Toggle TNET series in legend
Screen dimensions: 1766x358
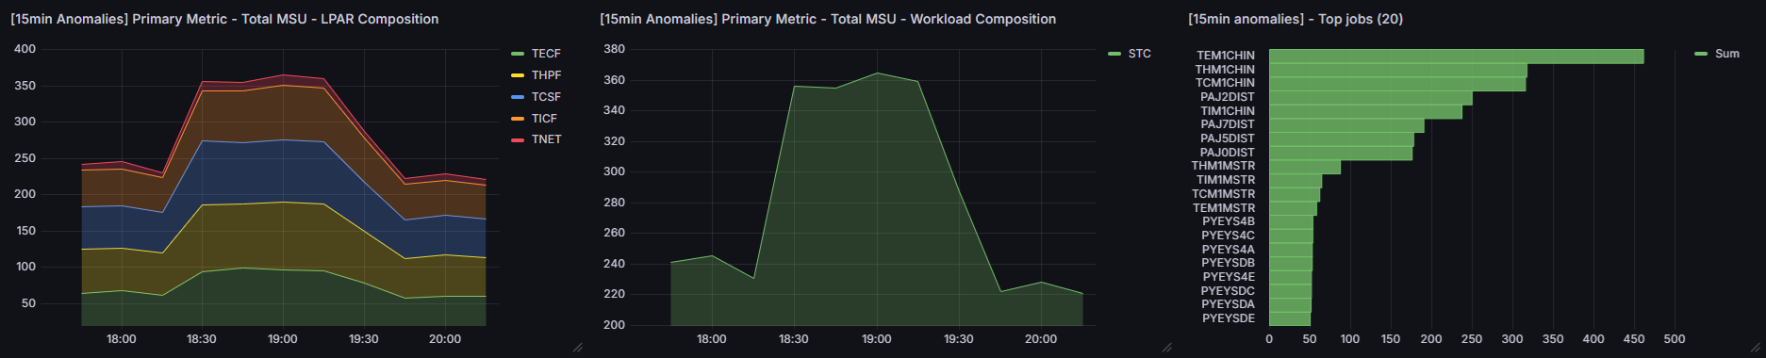tap(546, 139)
